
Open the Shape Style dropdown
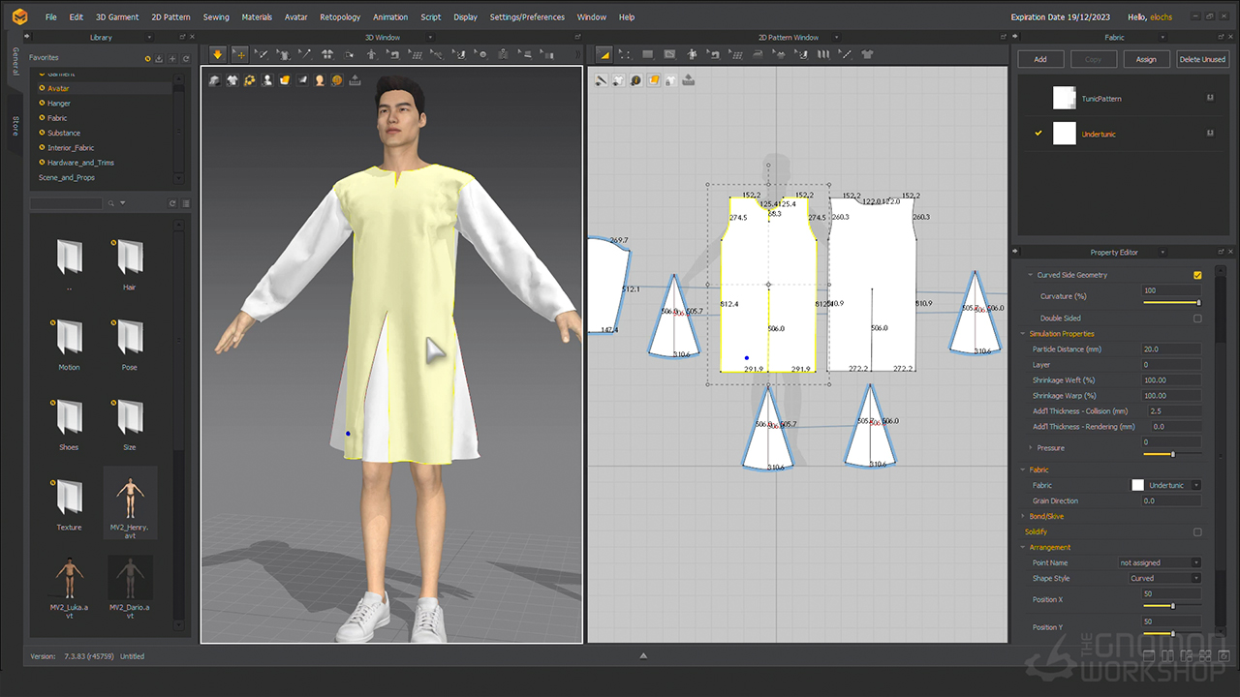coord(1164,578)
